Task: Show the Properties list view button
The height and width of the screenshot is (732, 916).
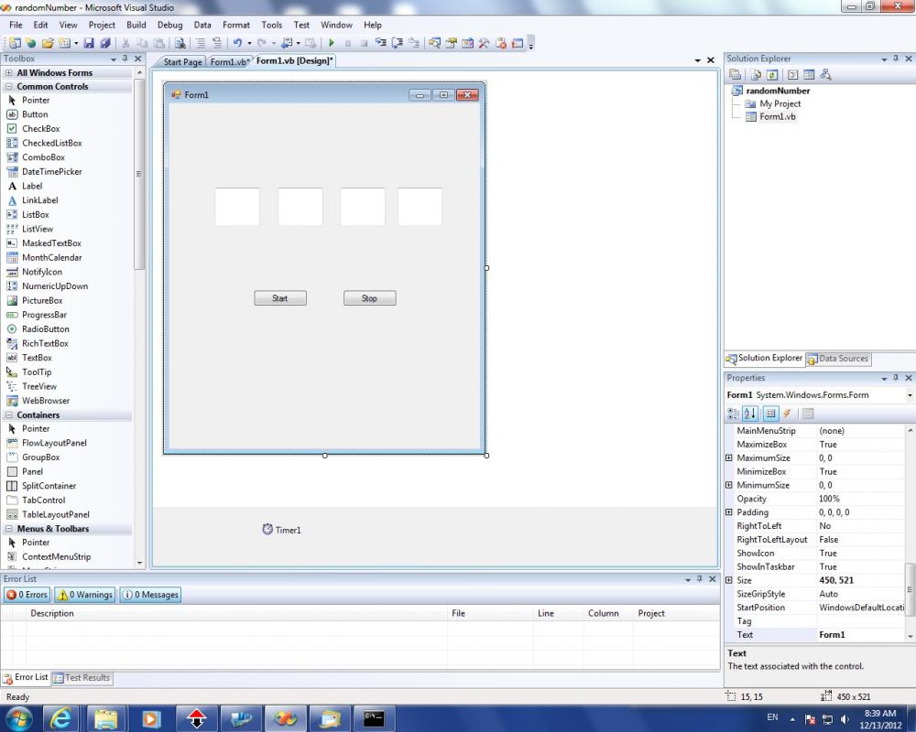Action: [770, 414]
